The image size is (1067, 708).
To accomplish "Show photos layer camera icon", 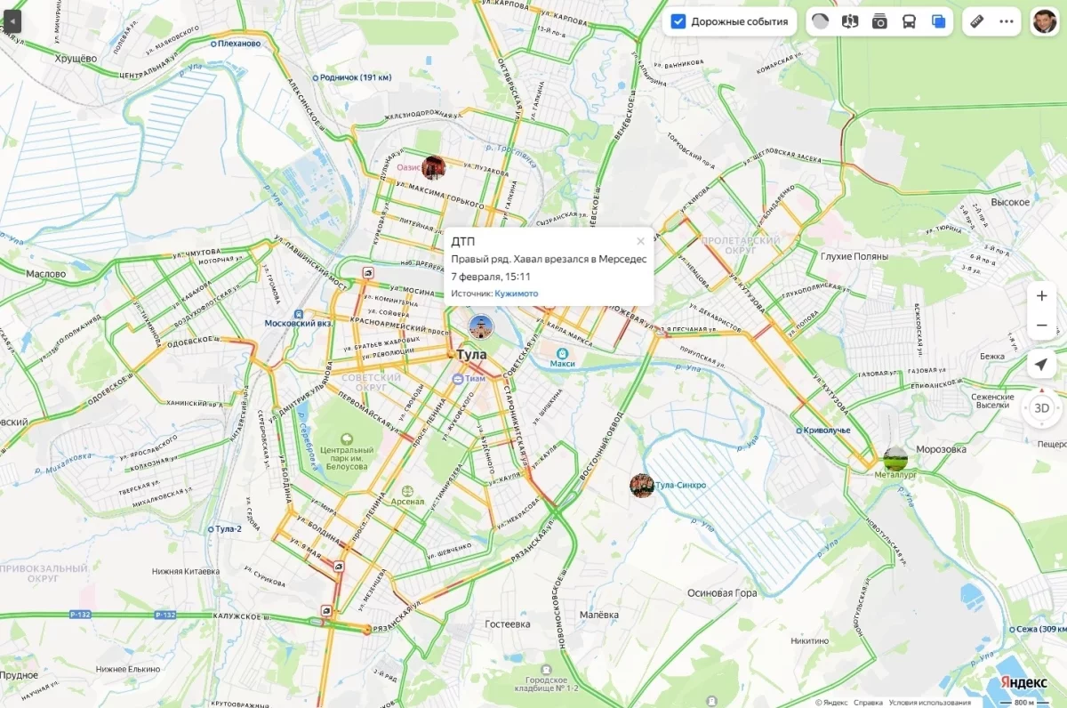I will pyautogui.click(x=879, y=21).
